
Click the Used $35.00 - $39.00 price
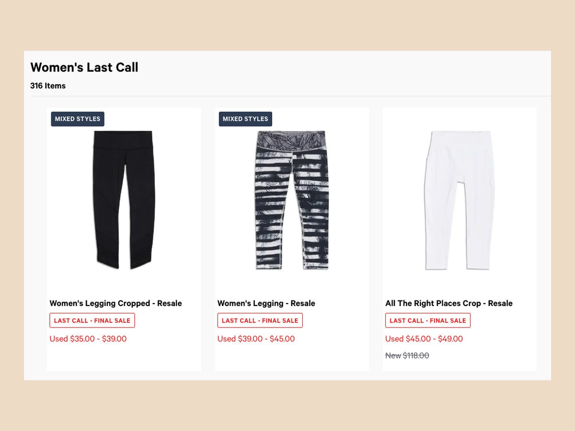(88, 339)
